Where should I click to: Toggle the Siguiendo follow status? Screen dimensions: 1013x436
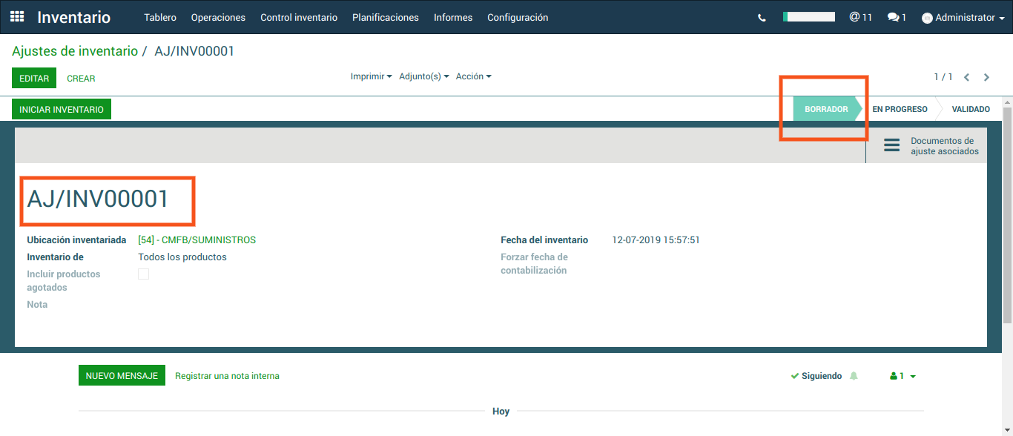[x=816, y=376]
